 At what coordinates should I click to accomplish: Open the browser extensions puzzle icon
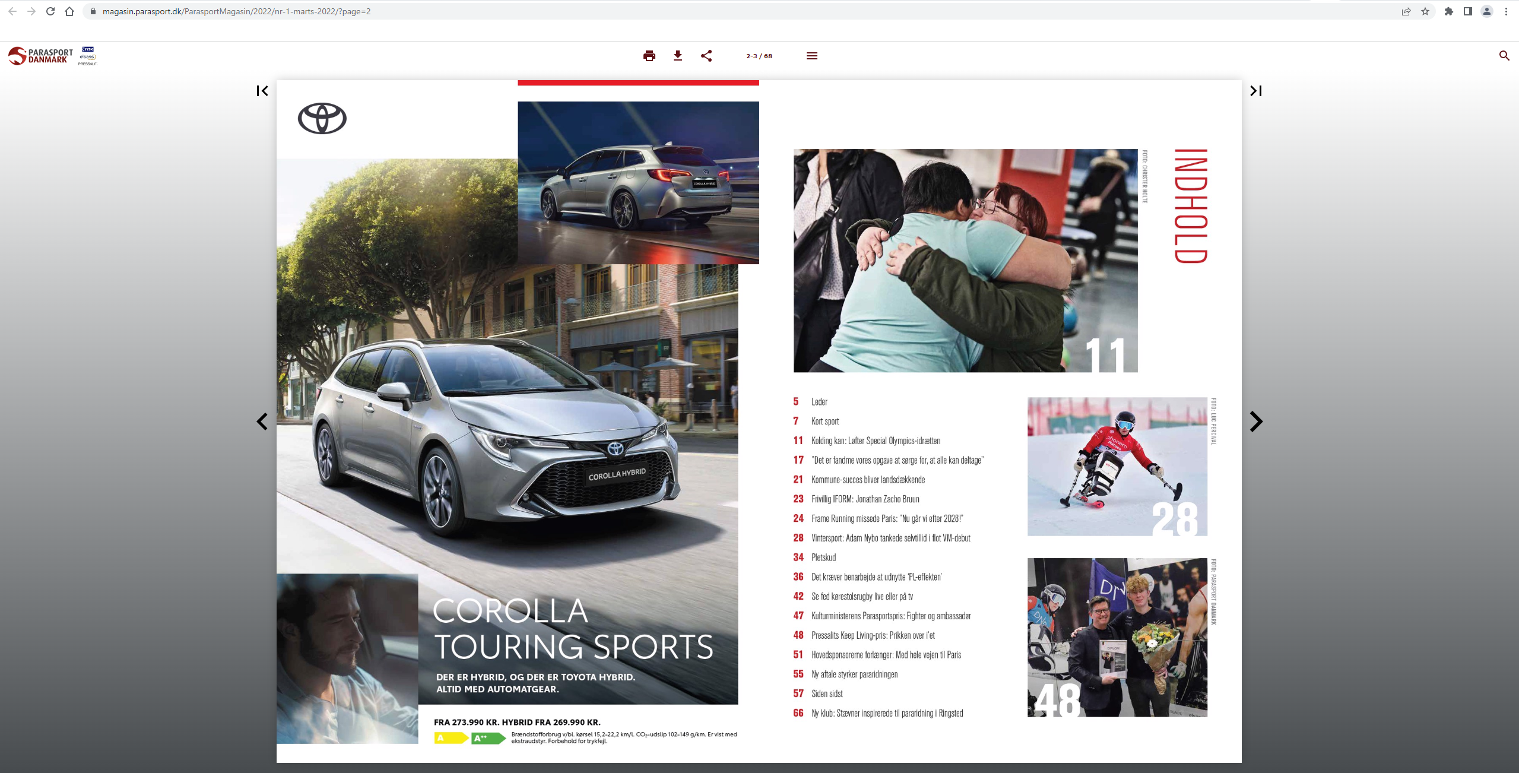1448,11
